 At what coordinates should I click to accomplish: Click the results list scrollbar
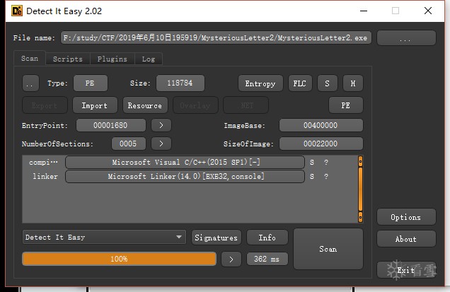(360, 189)
